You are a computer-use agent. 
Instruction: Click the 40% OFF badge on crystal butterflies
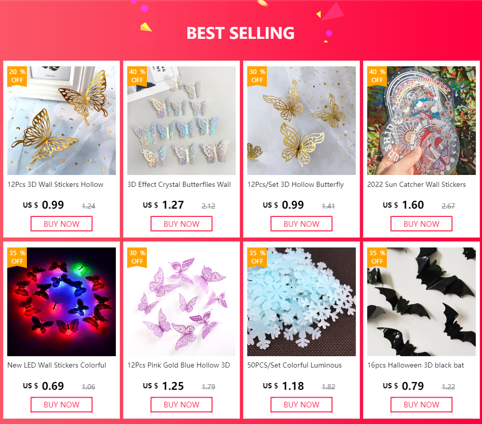click(137, 76)
